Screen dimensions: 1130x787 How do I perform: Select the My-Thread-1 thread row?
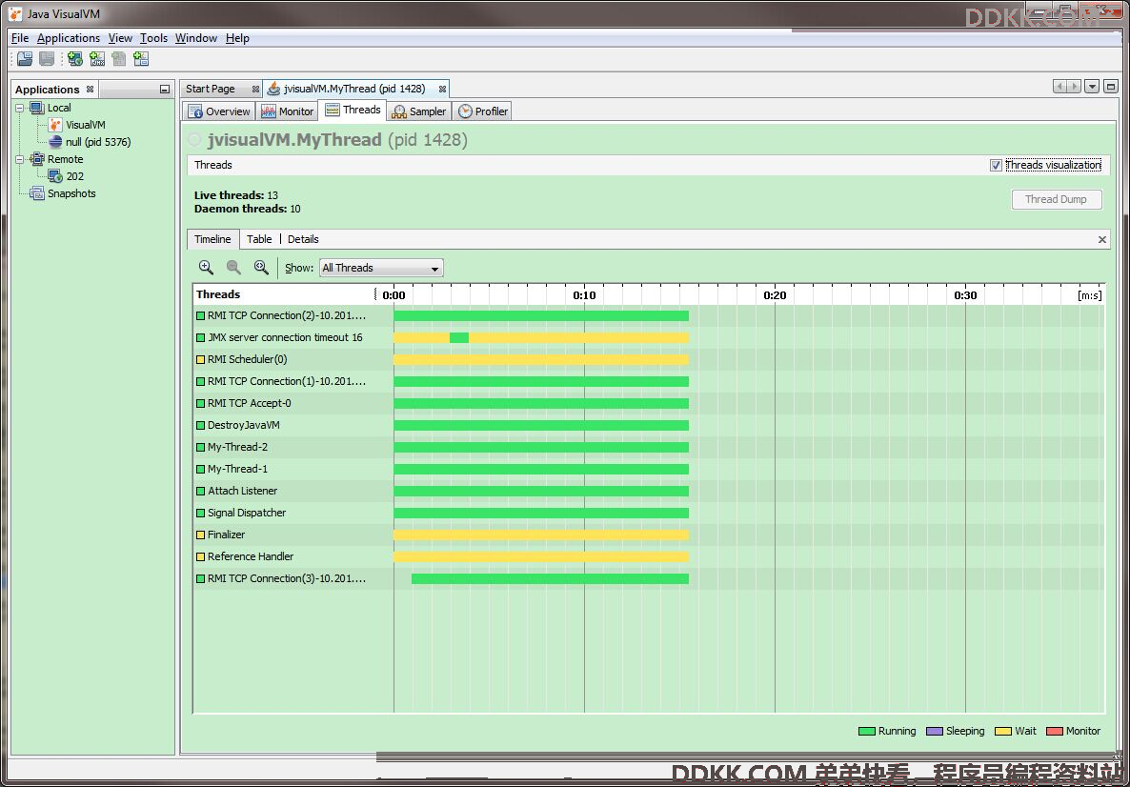point(649,469)
